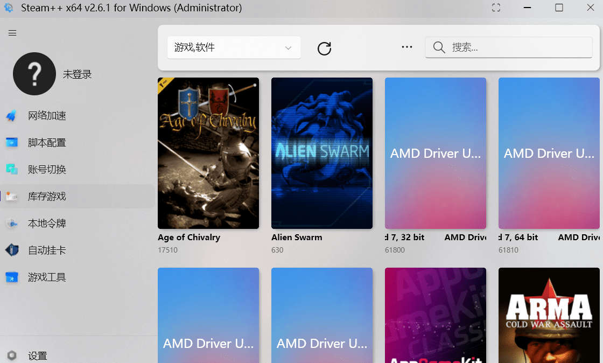Click the yellow corner badge on Age of Chivalry

tap(164, 83)
